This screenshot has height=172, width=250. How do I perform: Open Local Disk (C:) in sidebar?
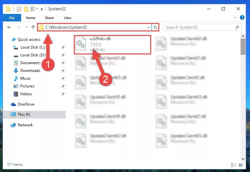(x=33, y=47)
